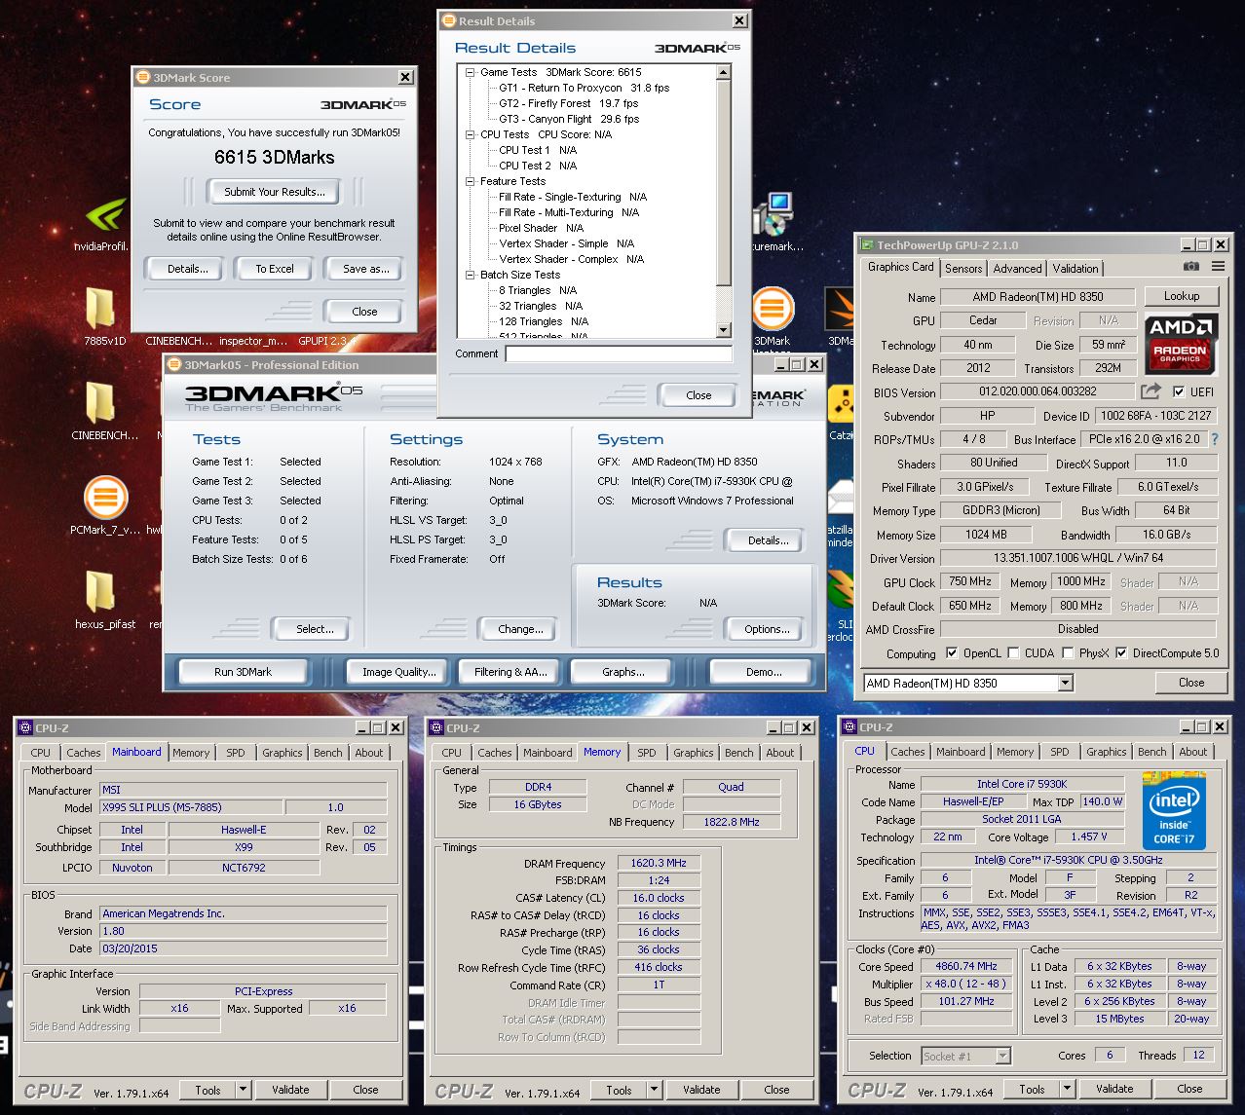
Task: Click the Intel Core i7 logo
Action: (x=1173, y=809)
